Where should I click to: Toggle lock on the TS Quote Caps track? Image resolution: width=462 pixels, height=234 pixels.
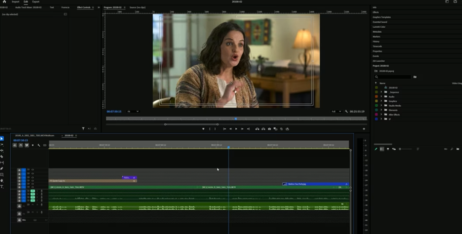(19, 180)
